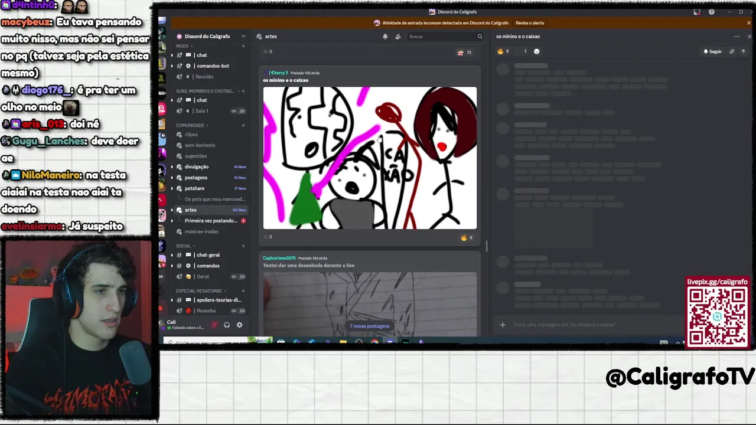Open the músicas-iradas channel
Viewport: 756px width, 425px height.
pyautogui.click(x=209, y=231)
